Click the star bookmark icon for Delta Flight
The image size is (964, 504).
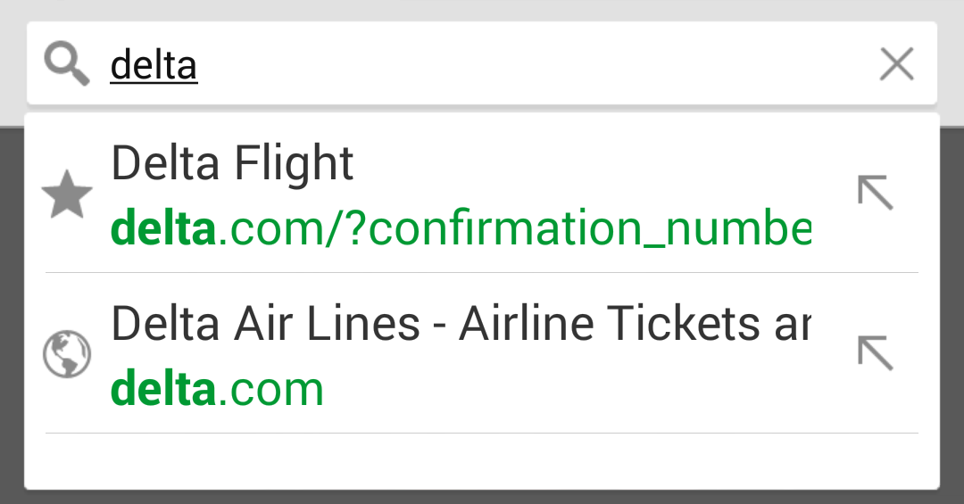(67, 197)
